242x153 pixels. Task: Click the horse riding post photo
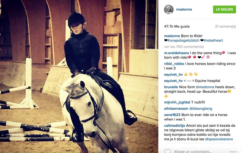point(79,76)
